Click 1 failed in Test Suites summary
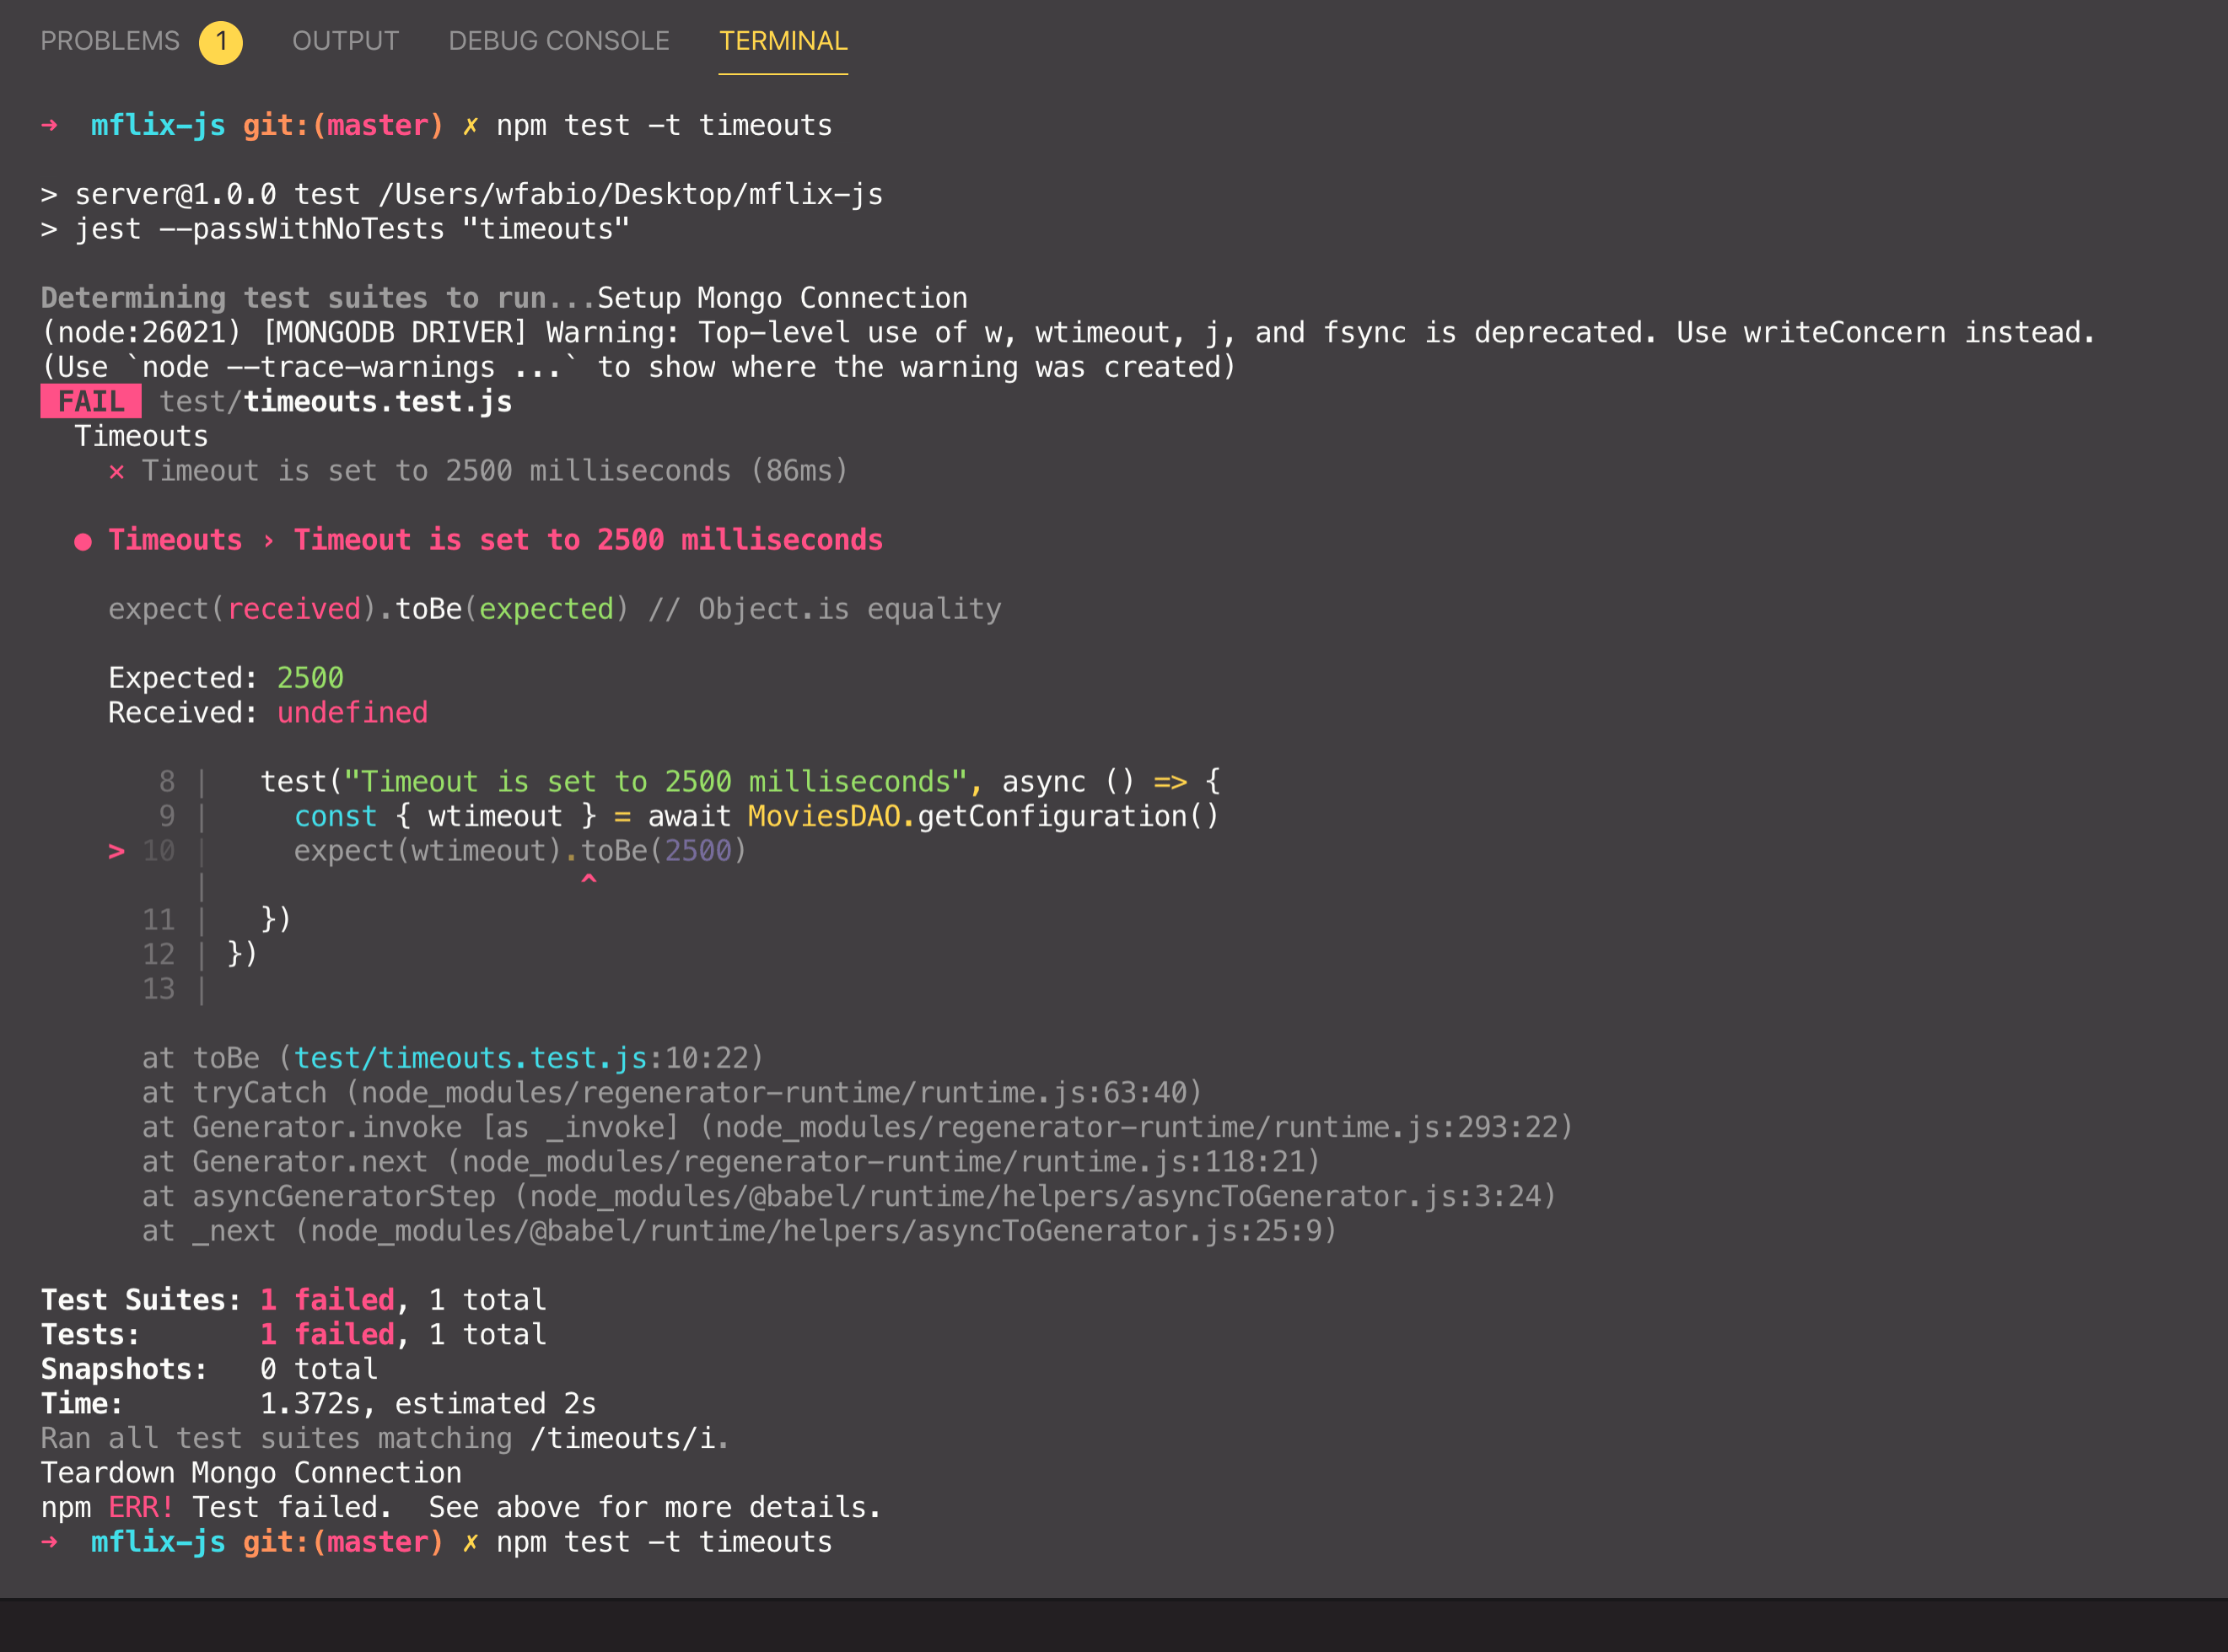 tap(327, 1299)
